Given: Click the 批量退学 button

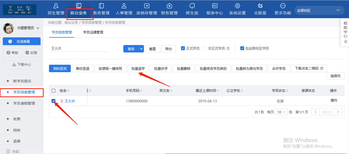Looking at the screenshot, I should point(138,69).
